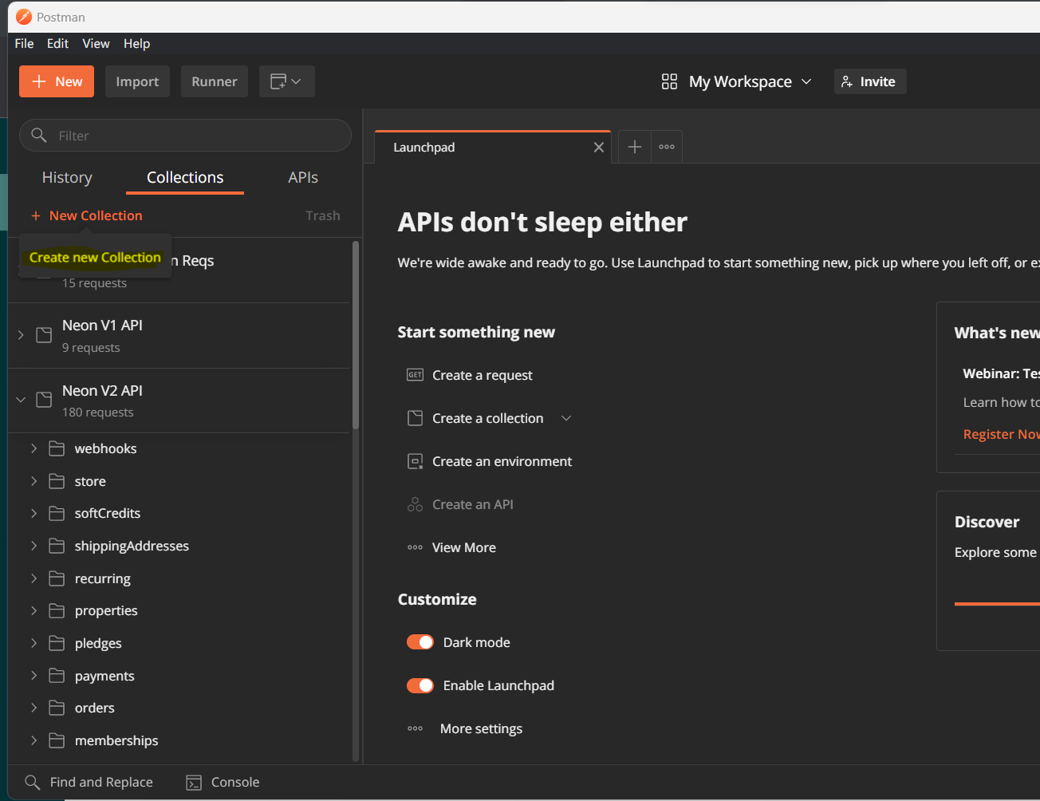Screen dimensions: 1040x801
Task: Click the payments folder icon
Action: click(x=57, y=676)
